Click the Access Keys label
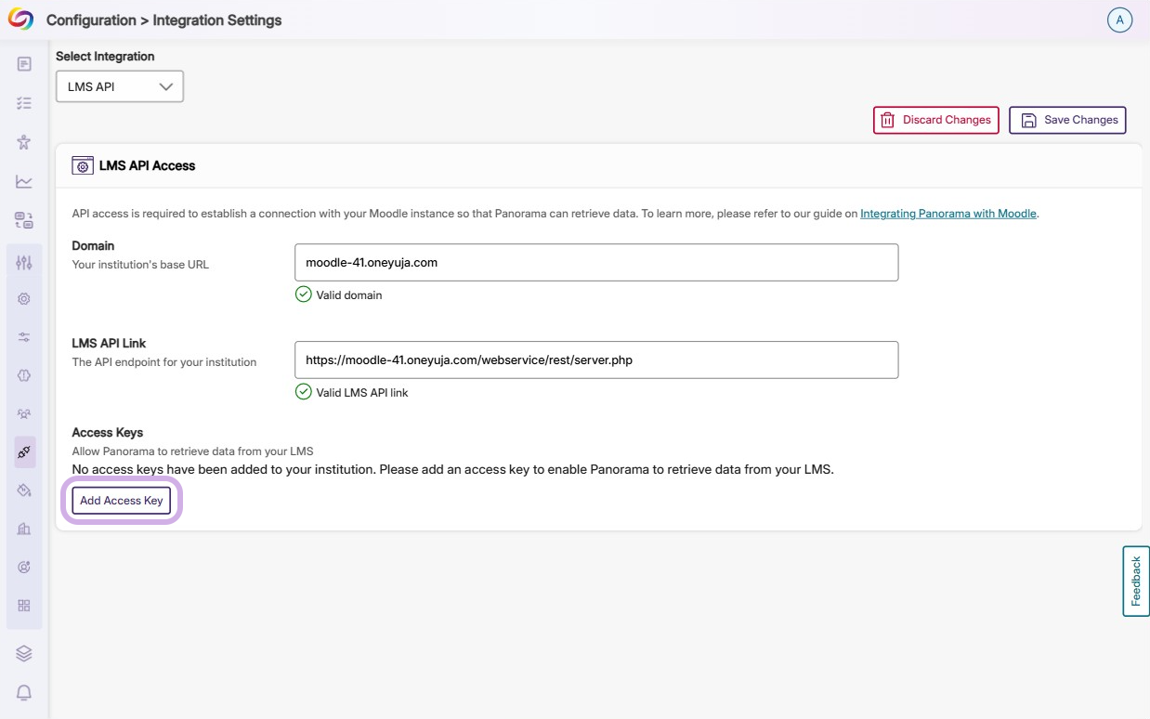1150x719 pixels. click(x=108, y=432)
